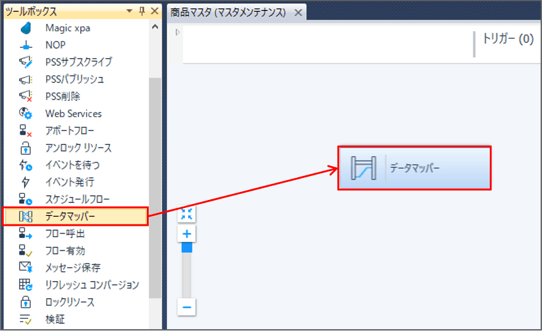Select the PSS削除 icon
Screen dimensions: 542x331
click(x=25, y=97)
